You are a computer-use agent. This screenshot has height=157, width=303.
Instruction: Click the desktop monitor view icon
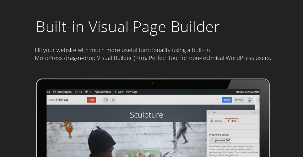coord(250,100)
